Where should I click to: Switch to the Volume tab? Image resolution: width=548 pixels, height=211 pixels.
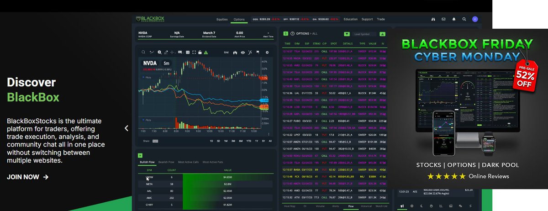320,206
